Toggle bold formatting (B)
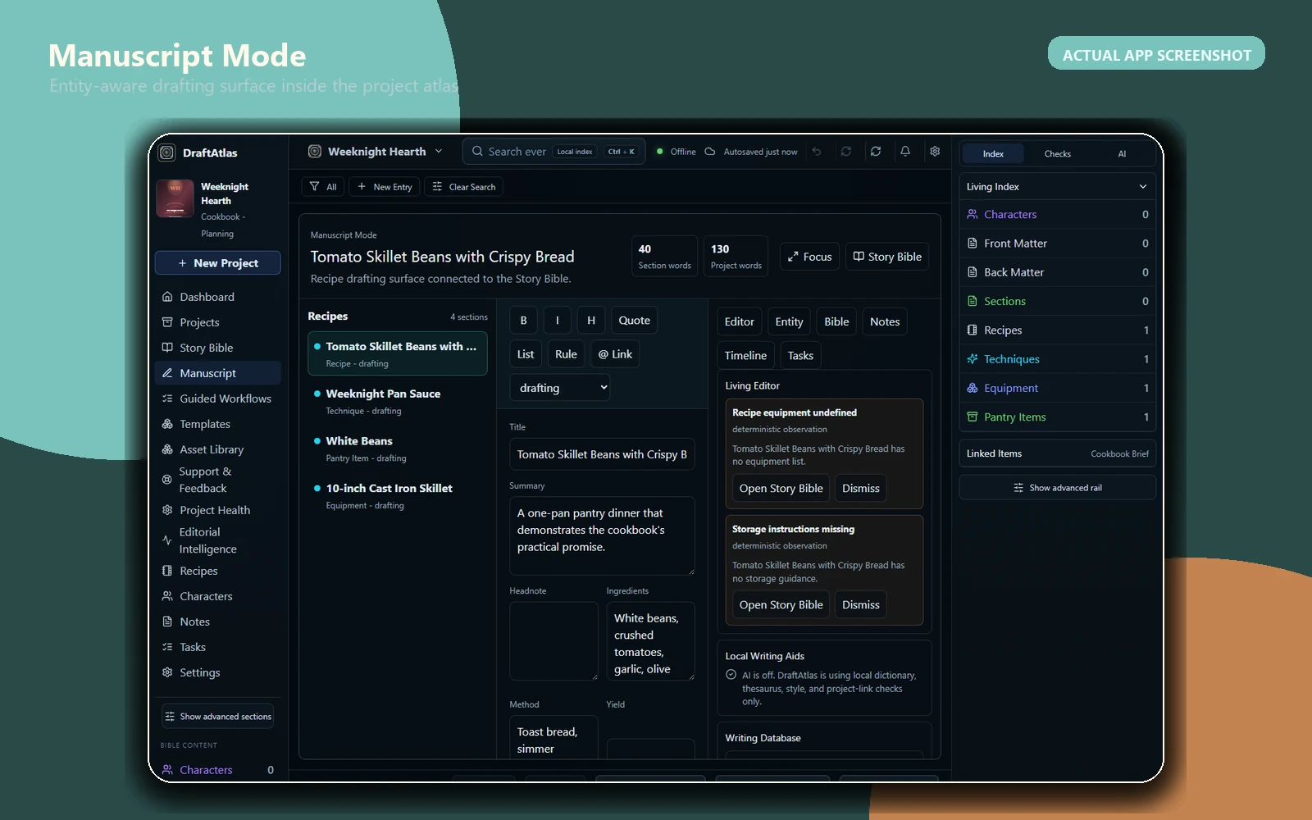This screenshot has height=820, width=1312. pyautogui.click(x=524, y=321)
